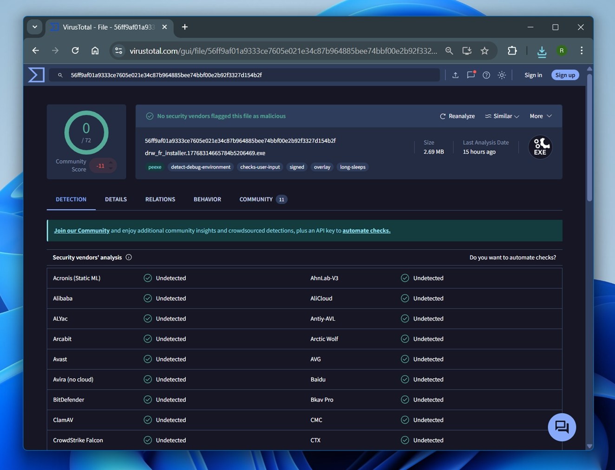Click the Sign in link
615x470 pixels.
533,75
